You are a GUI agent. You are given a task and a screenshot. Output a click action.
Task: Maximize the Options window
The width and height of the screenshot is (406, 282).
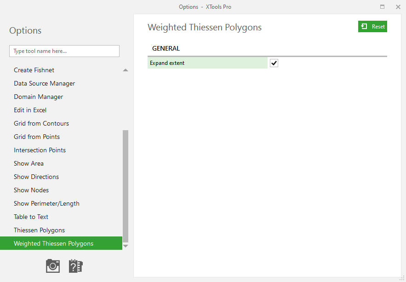(382, 7)
